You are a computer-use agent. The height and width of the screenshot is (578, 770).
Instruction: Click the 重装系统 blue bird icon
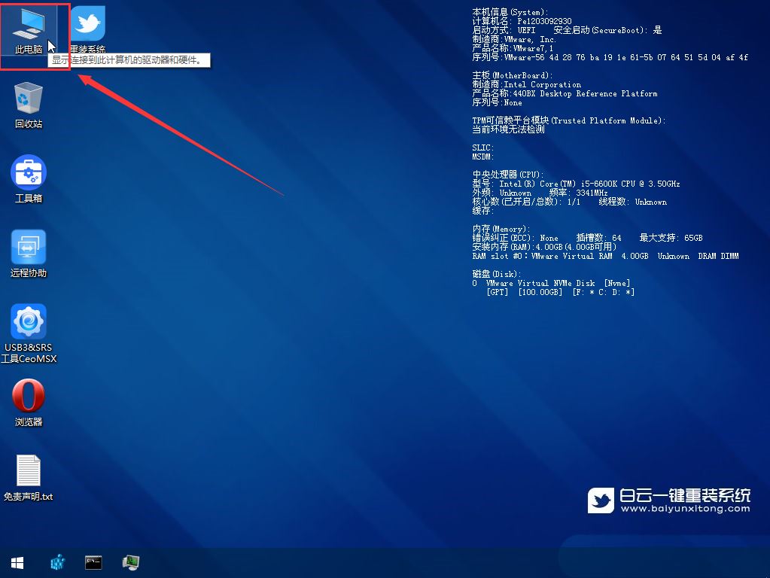pos(88,26)
